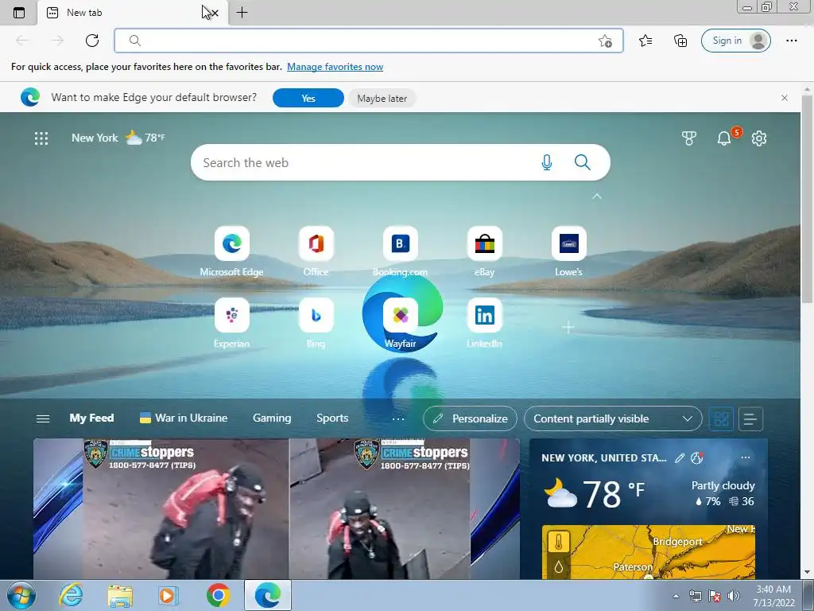814x611 pixels.
Task: Refresh the page with reload icon
Action: tap(92, 41)
